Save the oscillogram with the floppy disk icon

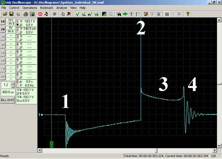pyautogui.click(x=12, y=14)
